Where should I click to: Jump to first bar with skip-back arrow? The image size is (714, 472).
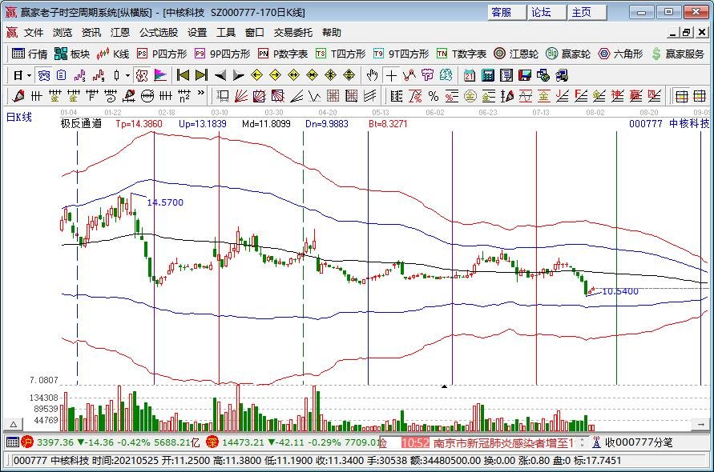[182, 75]
